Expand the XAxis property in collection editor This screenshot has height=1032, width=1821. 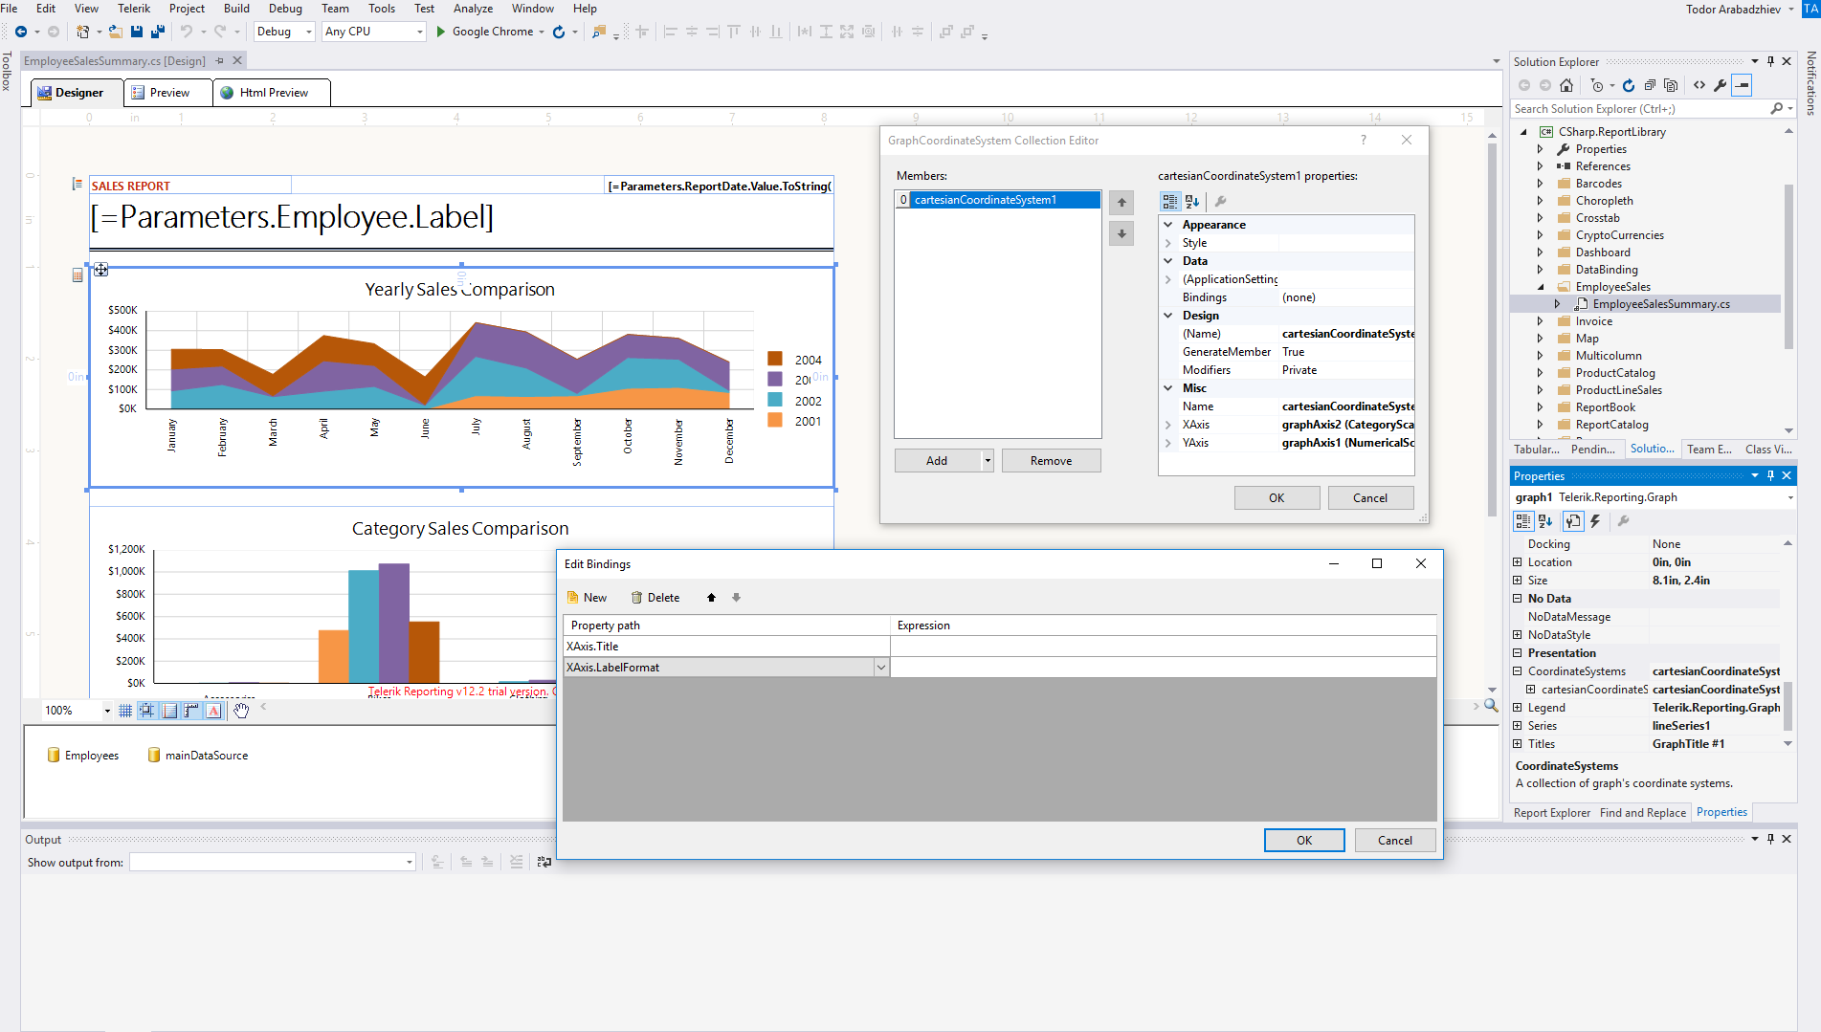pyautogui.click(x=1168, y=425)
